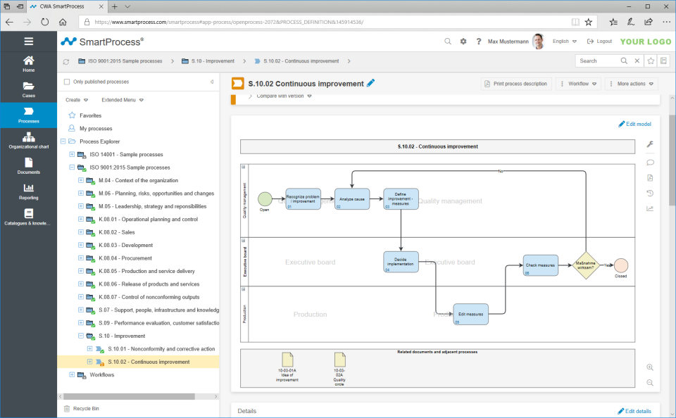Image resolution: width=676 pixels, height=418 pixels.
Task: Open the Organizational chart sidebar entry
Action: [28, 139]
